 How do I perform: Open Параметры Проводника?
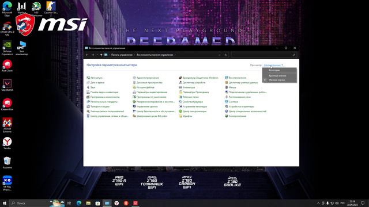[194, 92]
